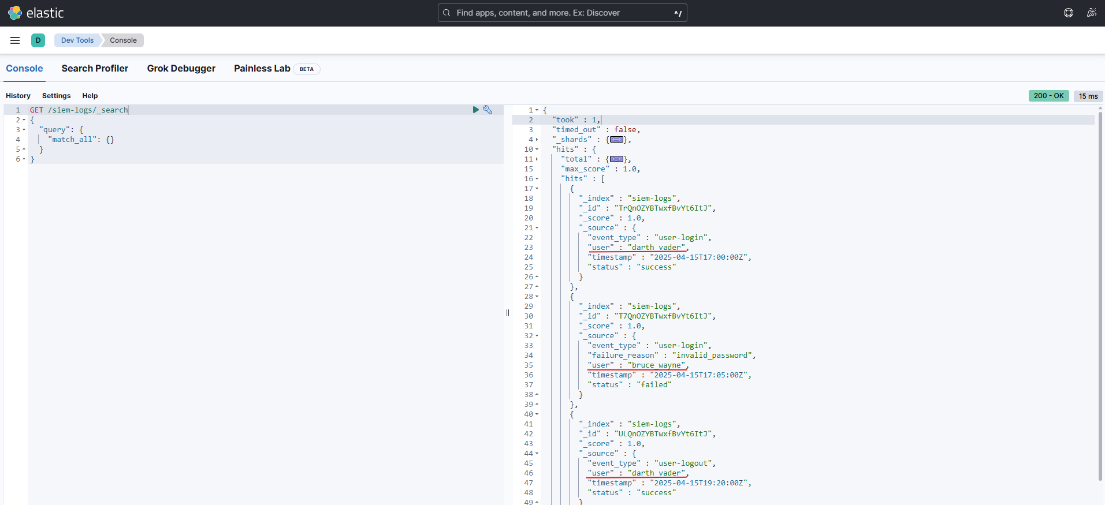The width and height of the screenshot is (1105, 505).
Task: Collapse request editor fold at line 2
Action: pos(24,120)
